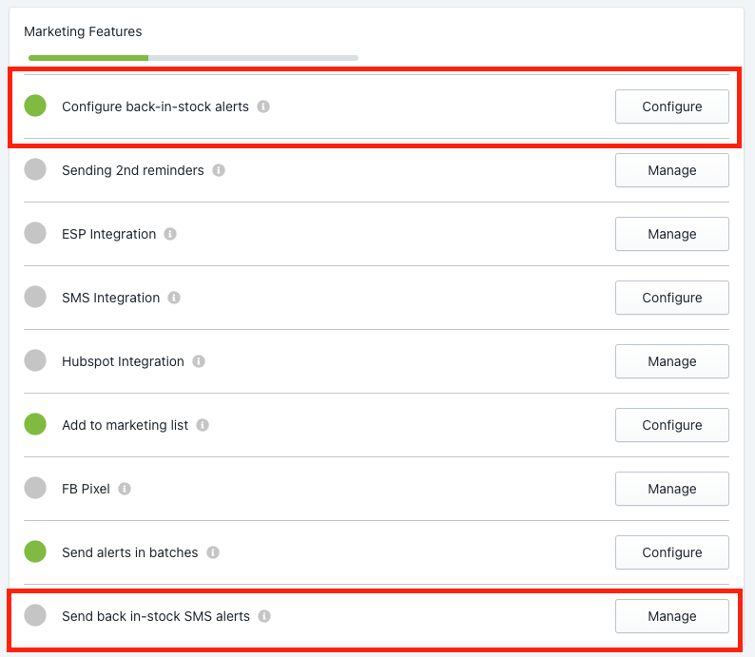This screenshot has height=657, width=755.
Task: Click the Marketing Features progress bar
Action: (193, 58)
